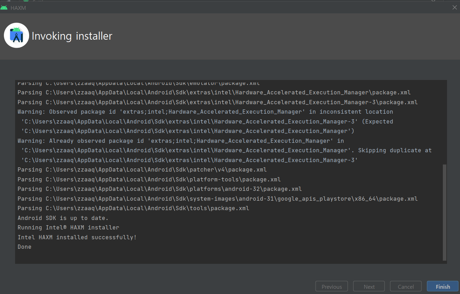
Task: Click scrollbar track above the thumb
Action: click(x=445, y=123)
